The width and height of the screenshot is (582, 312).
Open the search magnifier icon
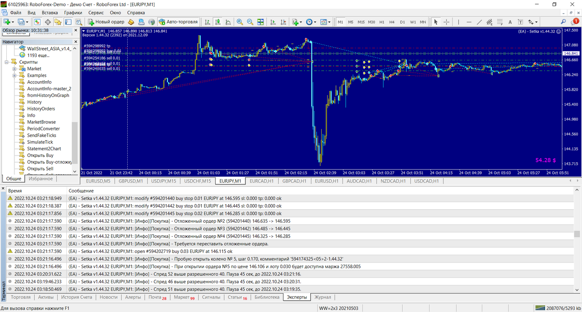point(564,22)
